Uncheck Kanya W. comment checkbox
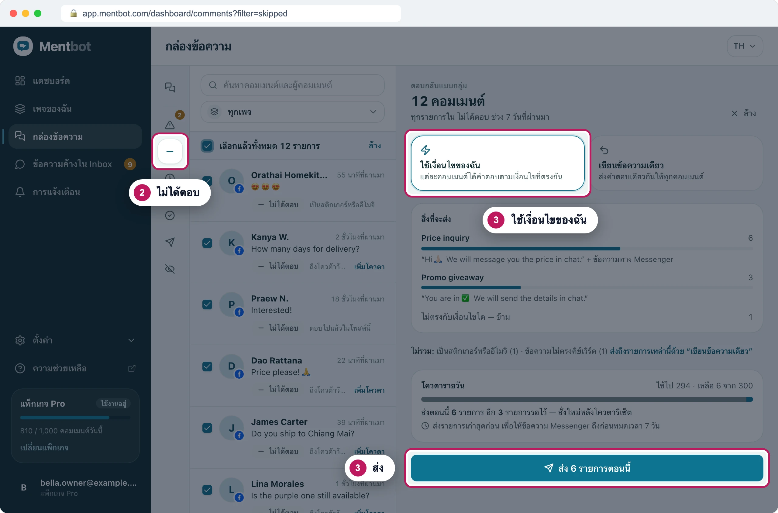The height and width of the screenshot is (513, 778). (x=207, y=243)
